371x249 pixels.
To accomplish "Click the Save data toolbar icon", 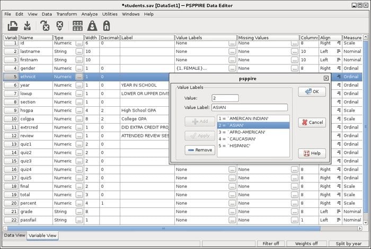I will pos(28,26).
